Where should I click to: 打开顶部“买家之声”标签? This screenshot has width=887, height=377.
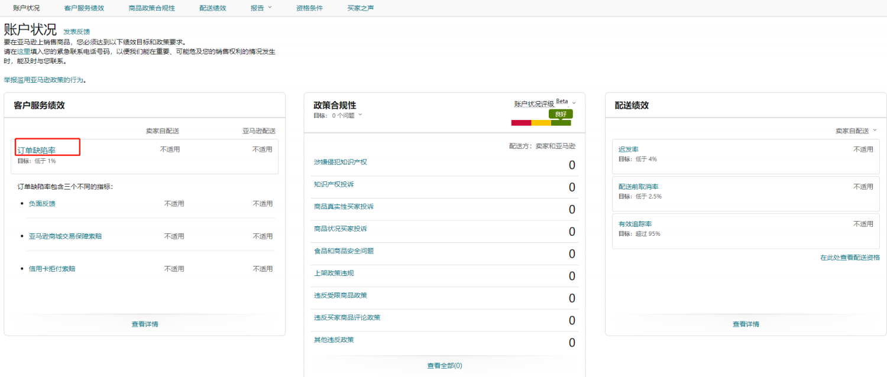pos(360,8)
